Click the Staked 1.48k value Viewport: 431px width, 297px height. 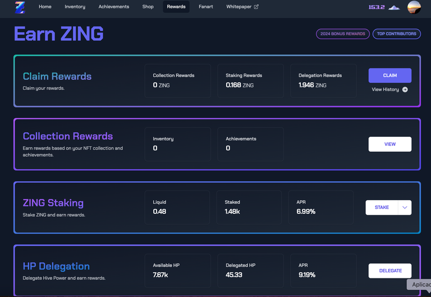232,212
